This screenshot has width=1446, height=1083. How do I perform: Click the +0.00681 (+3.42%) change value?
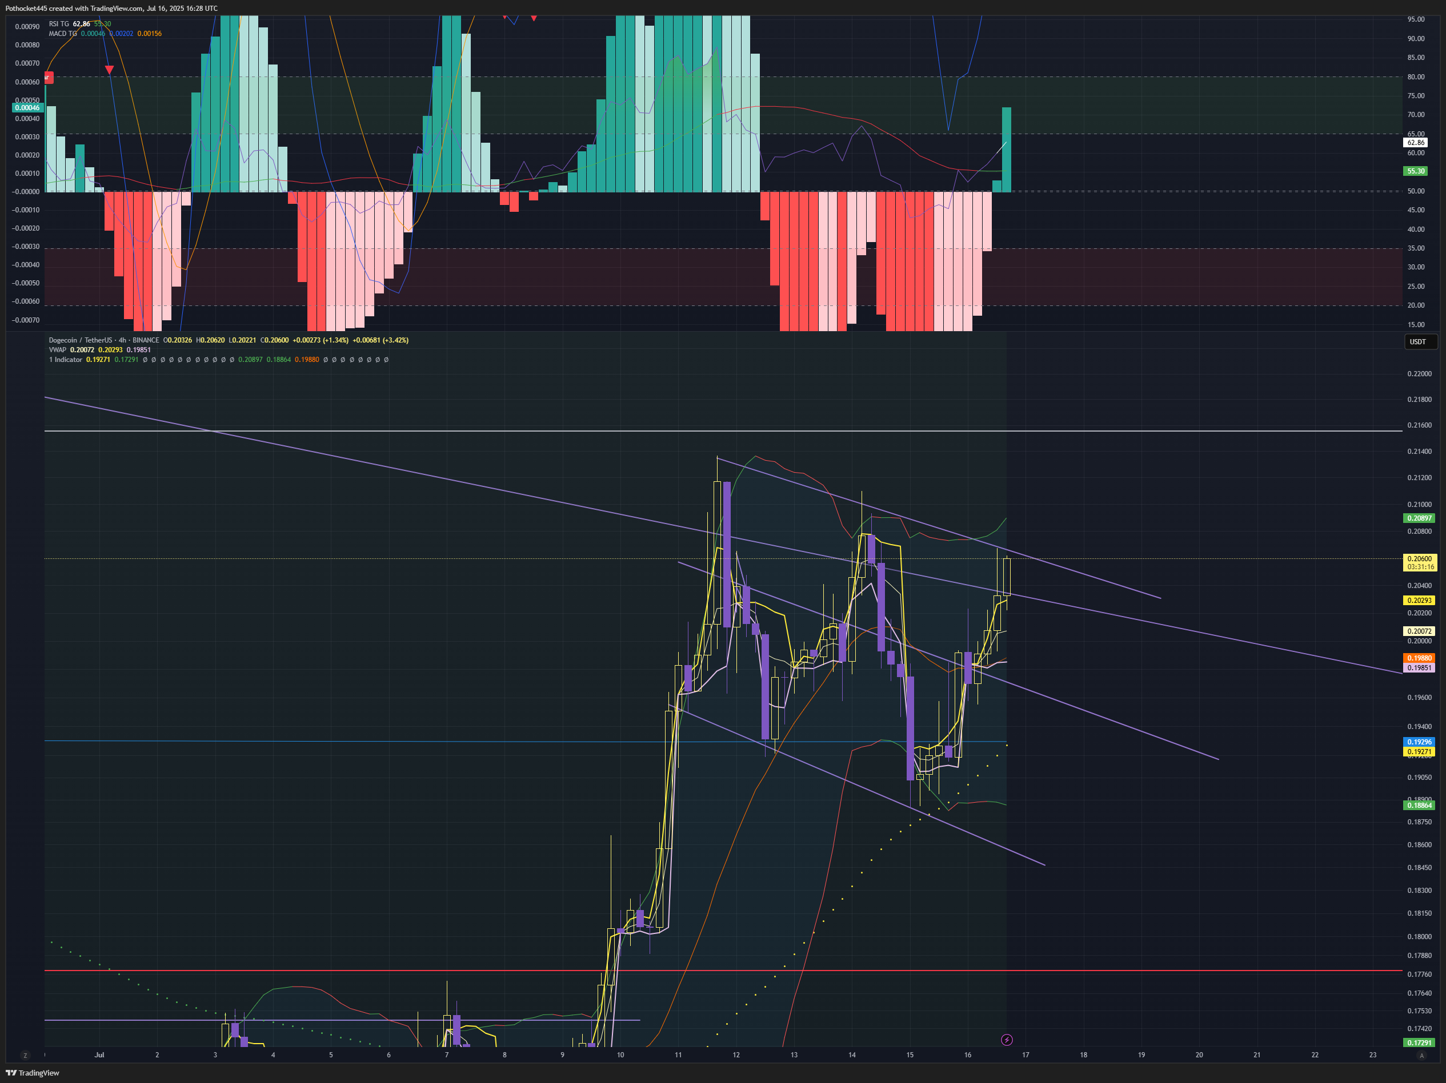point(380,340)
